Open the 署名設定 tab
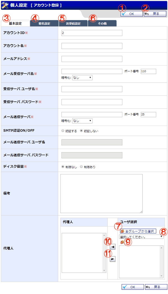 pyautogui.click(x=44, y=23)
